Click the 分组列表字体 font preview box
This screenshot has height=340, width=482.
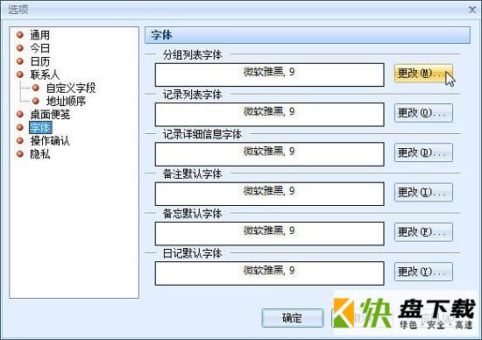tap(270, 74)
